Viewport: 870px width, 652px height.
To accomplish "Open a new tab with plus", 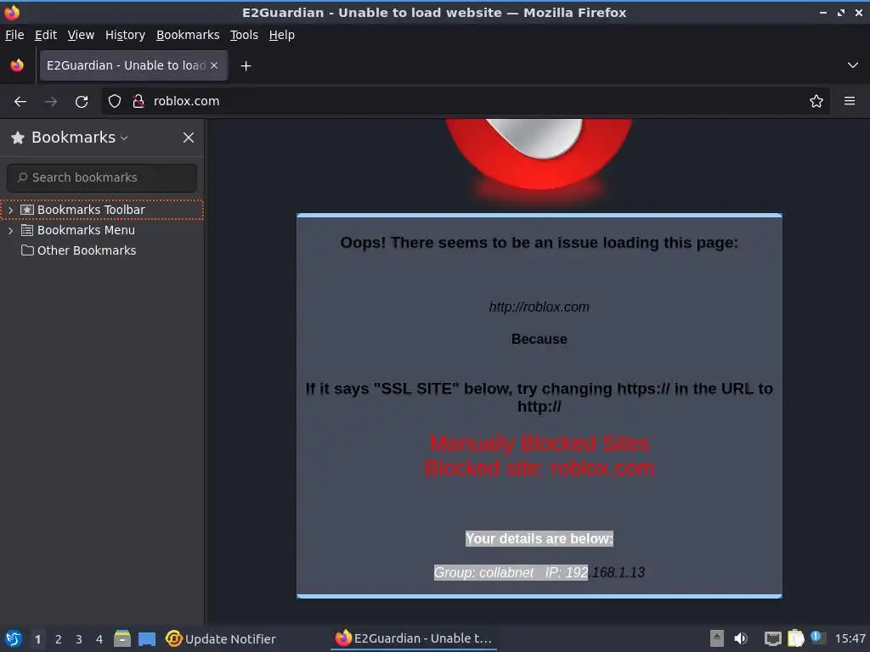I will (246, 66).
